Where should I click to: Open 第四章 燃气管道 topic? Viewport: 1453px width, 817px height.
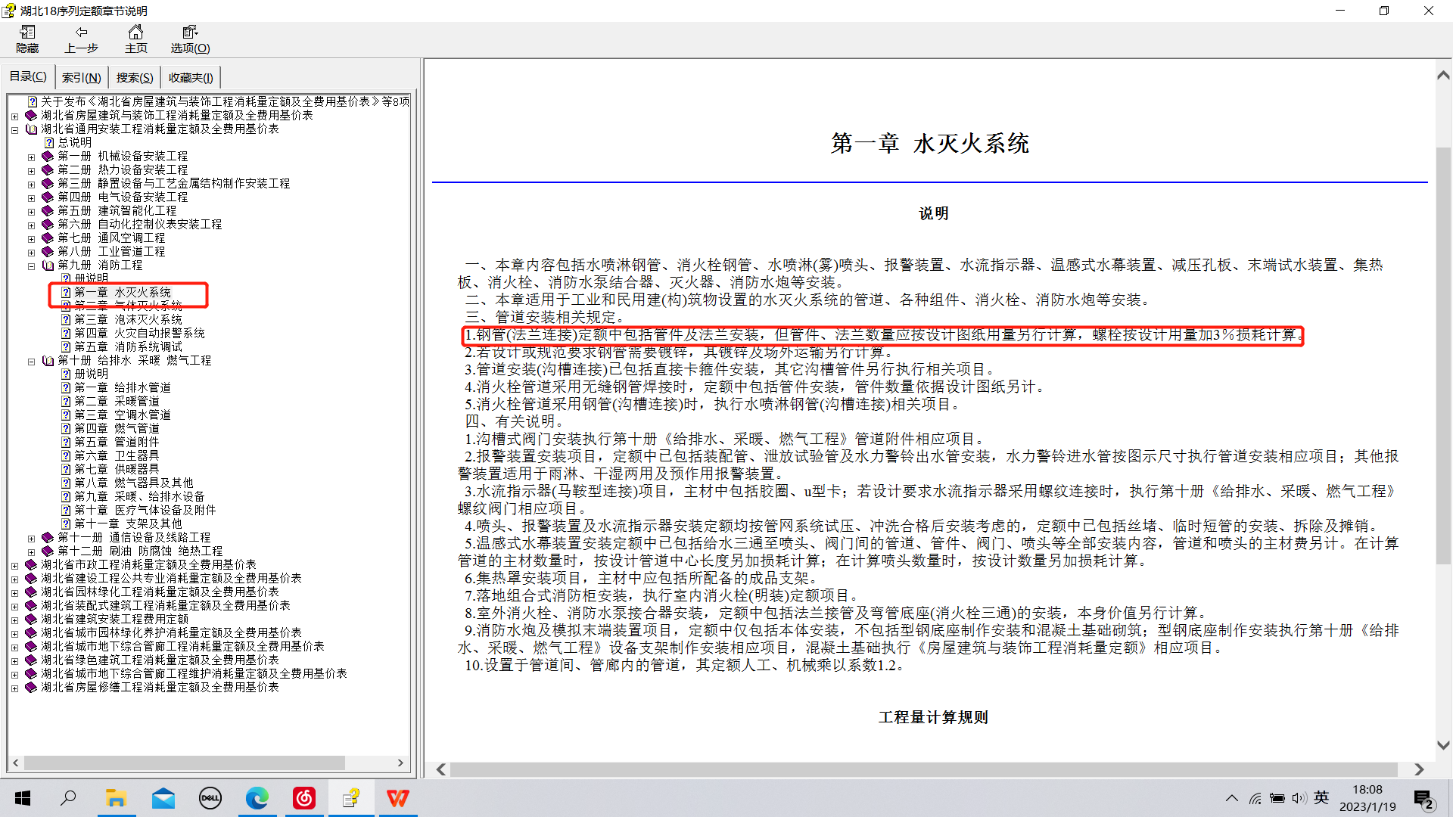117,428
